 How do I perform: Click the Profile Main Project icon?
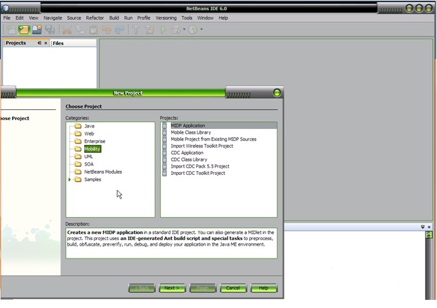[193, 30]
